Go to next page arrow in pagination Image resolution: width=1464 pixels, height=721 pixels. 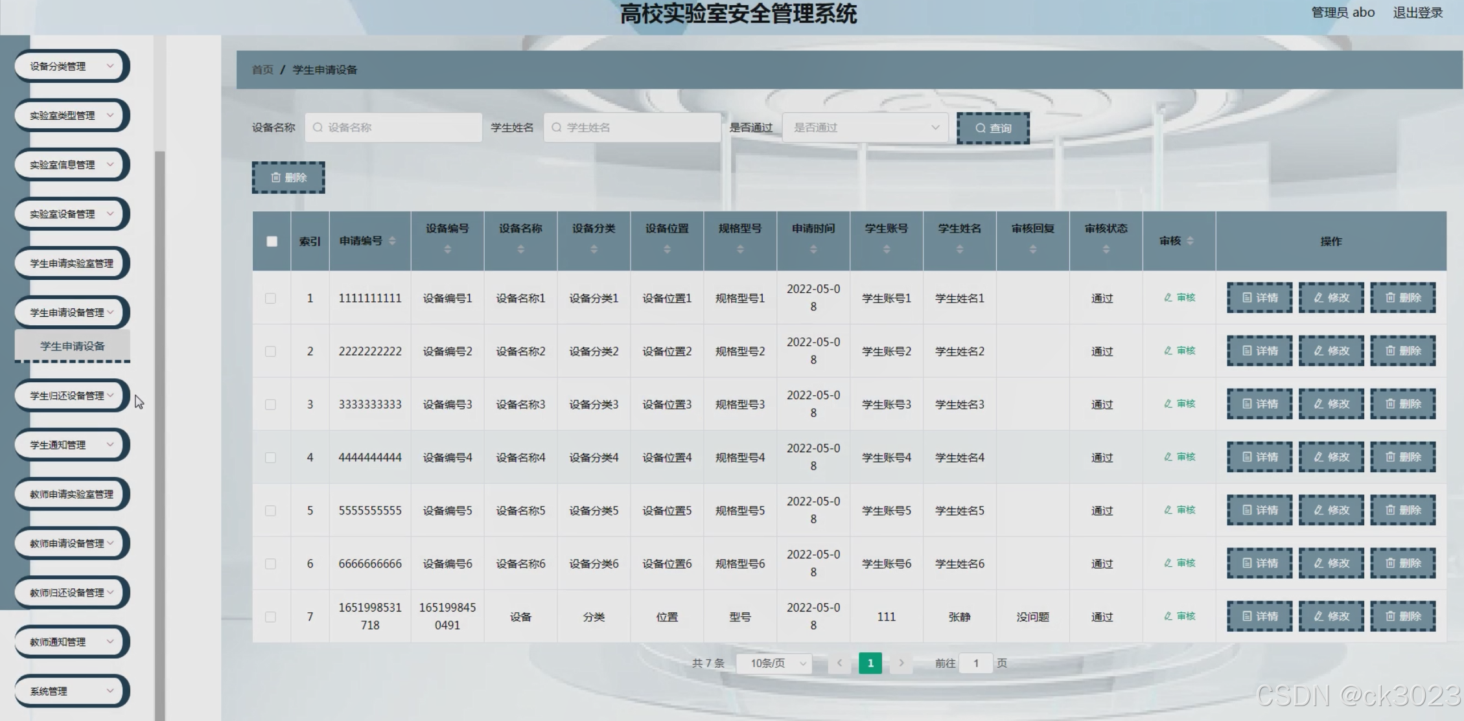click(901, 663)
